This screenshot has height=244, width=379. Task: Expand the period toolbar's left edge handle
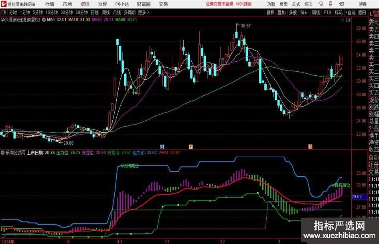coord(4,12)
